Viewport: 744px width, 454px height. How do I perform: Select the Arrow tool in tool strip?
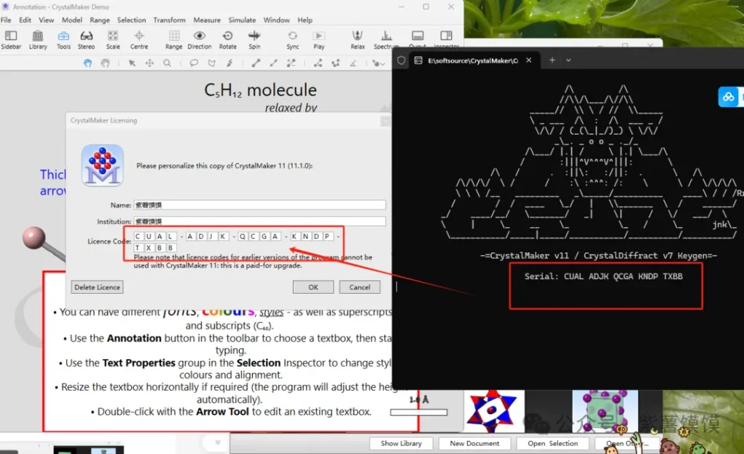[132, 63]
